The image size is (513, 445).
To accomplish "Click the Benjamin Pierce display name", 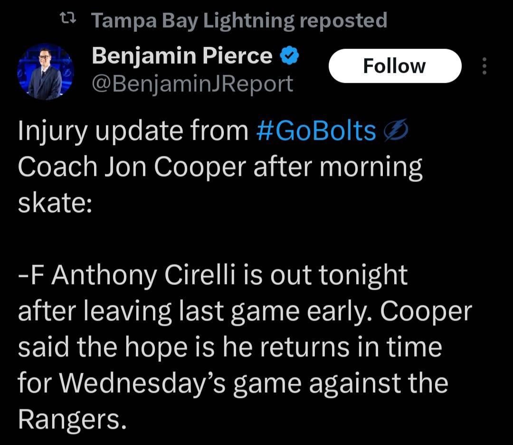I will pos(182,56).
